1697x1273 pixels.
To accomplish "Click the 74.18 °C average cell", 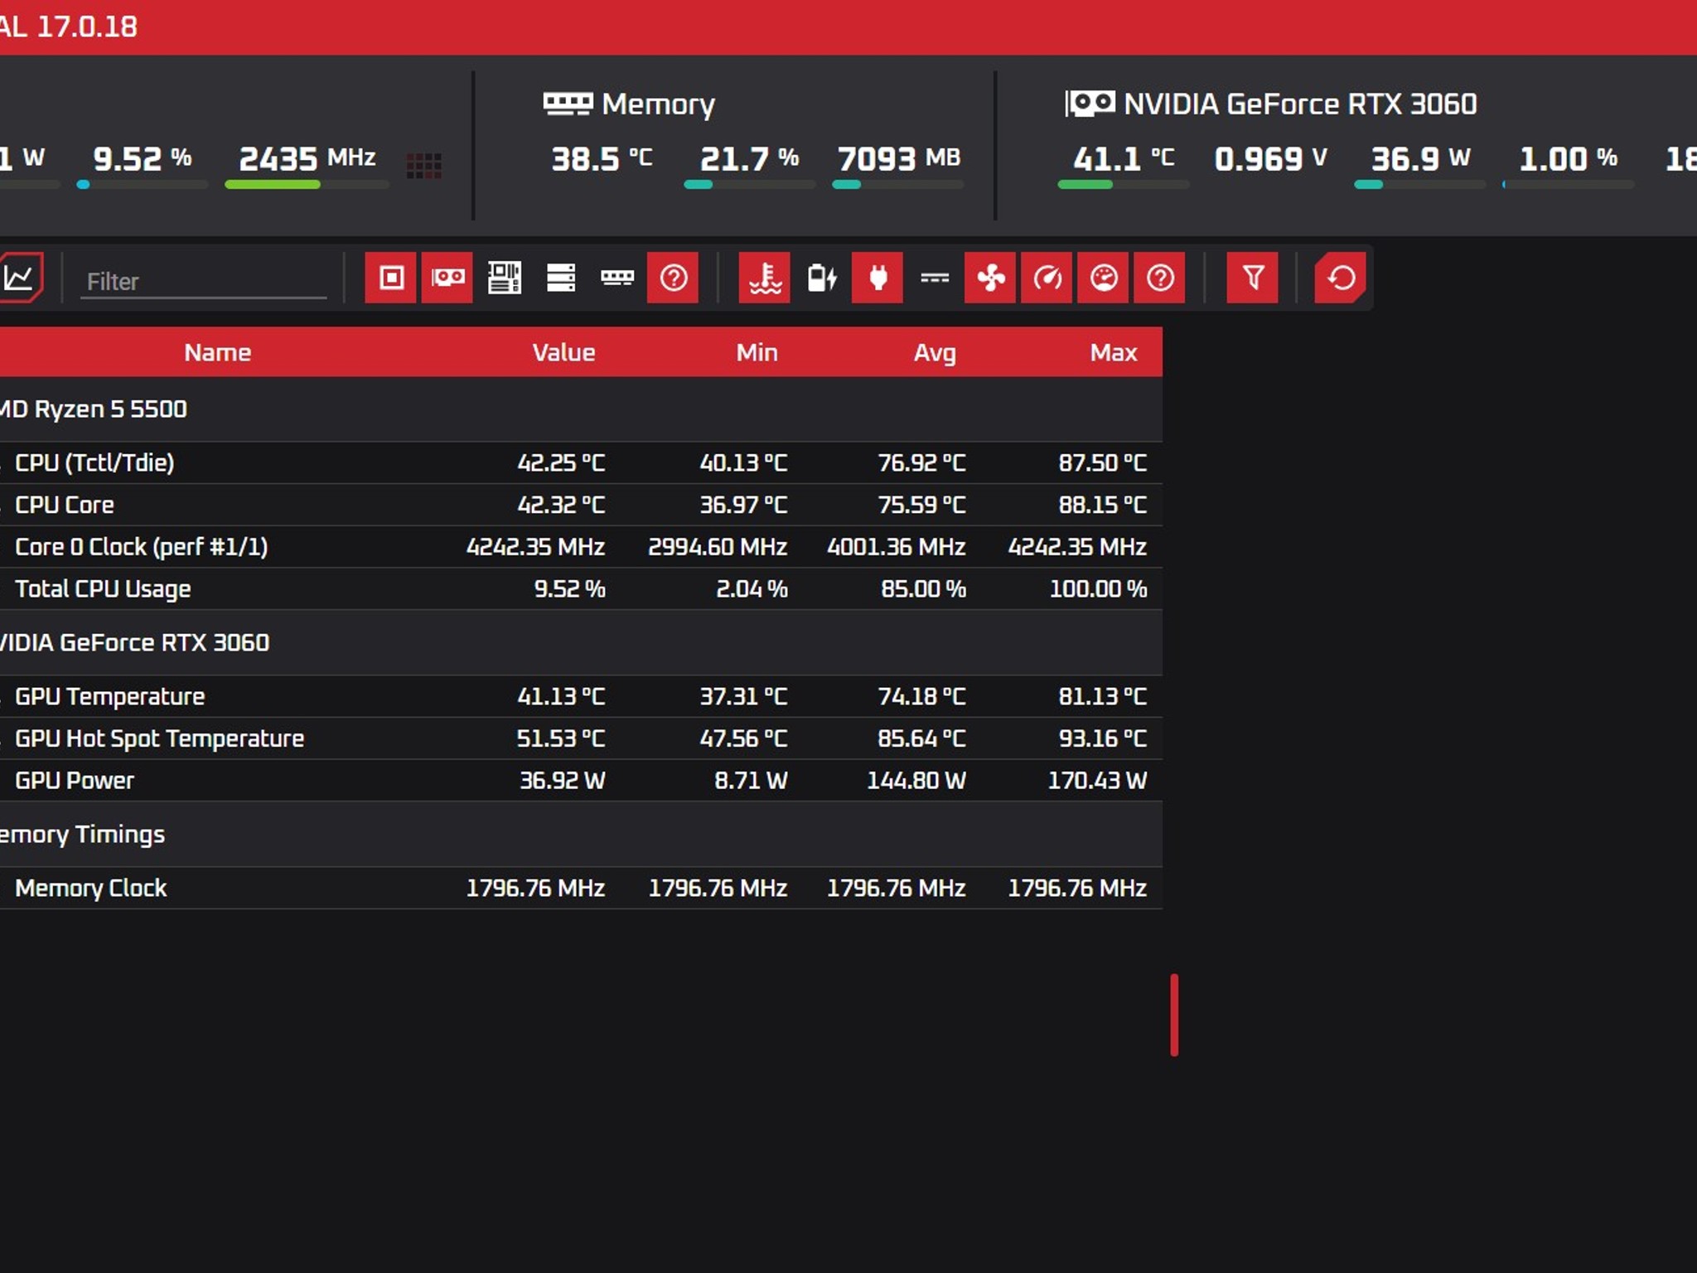I will pos(922,696).
